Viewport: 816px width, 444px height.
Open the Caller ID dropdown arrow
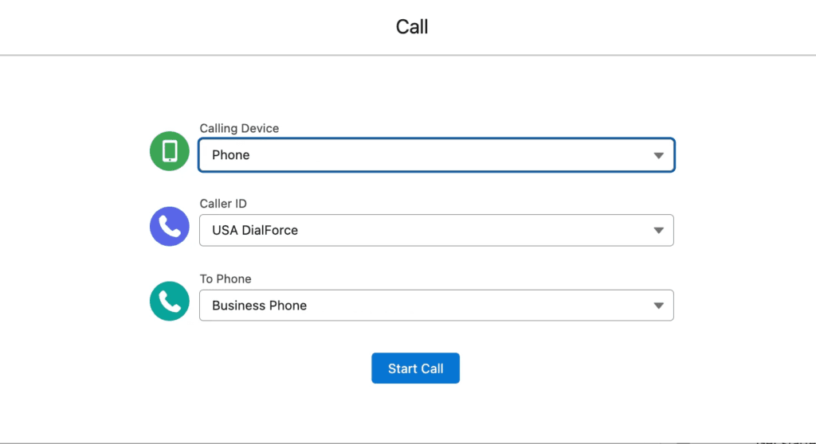pyautogui.click(x=658, y=231)
